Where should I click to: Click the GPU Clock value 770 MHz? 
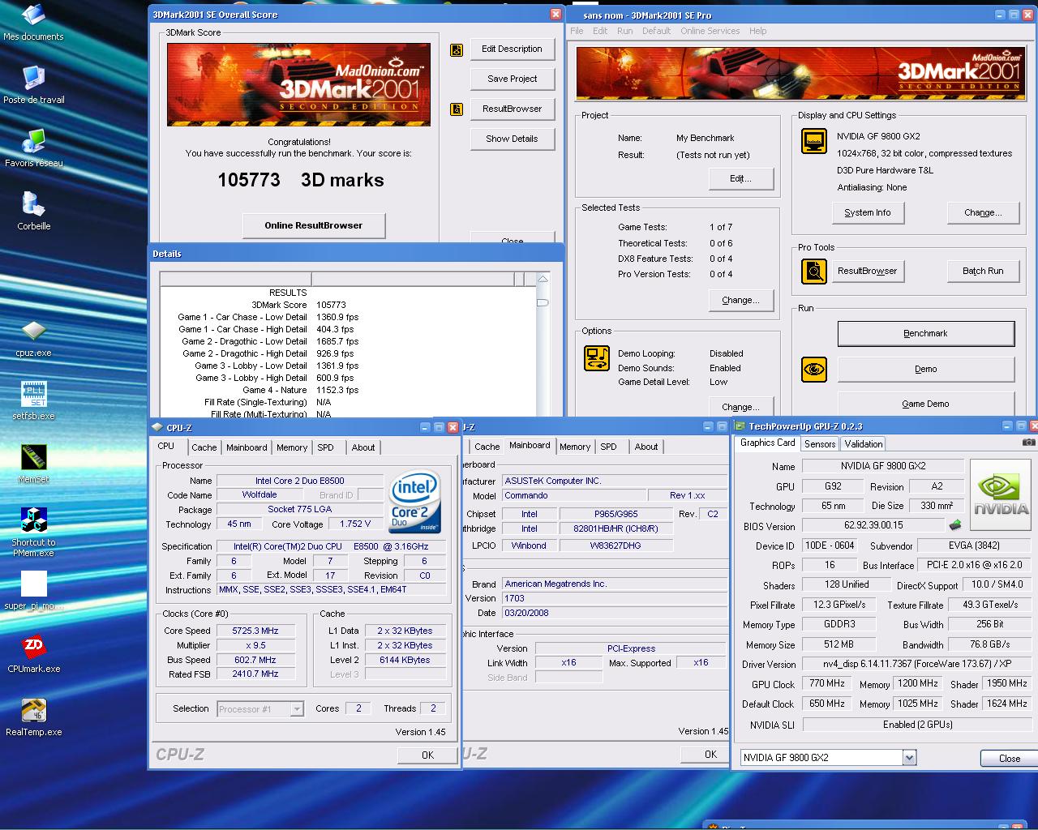tap(827, 683)
